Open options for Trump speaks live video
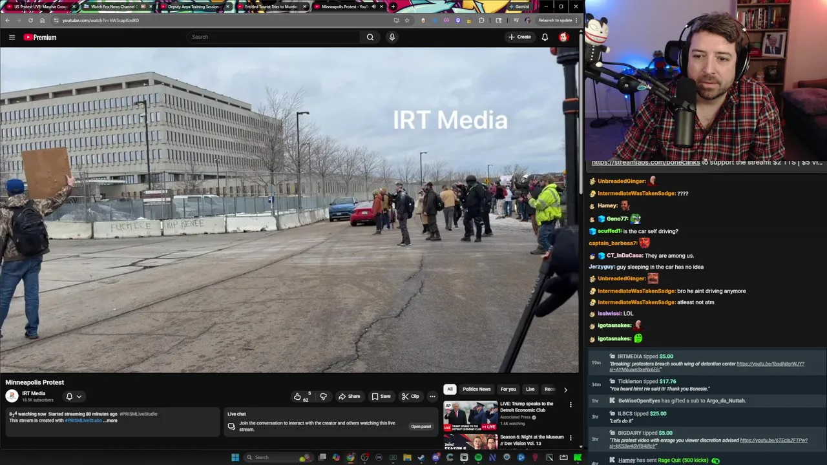This screenshot has height=465, width=827. pos(571,404)
